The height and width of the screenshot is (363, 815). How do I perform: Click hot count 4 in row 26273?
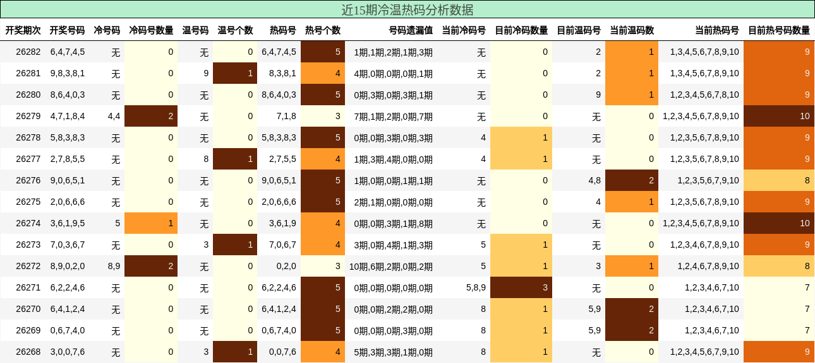[323, 245]
